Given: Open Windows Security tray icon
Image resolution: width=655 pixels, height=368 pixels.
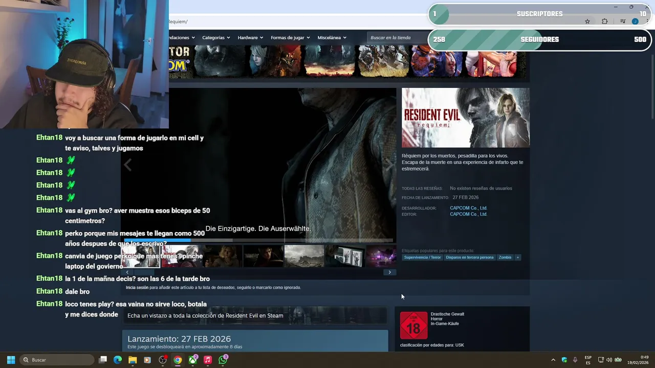Looking at the screenshot, I should coord(564,360).
